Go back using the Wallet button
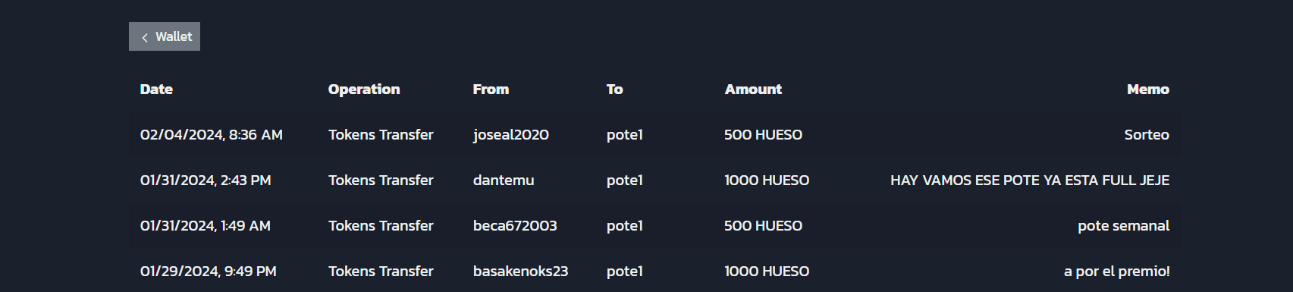The height and width of the screenshot is (292, 1293). (x=165, y=36)
